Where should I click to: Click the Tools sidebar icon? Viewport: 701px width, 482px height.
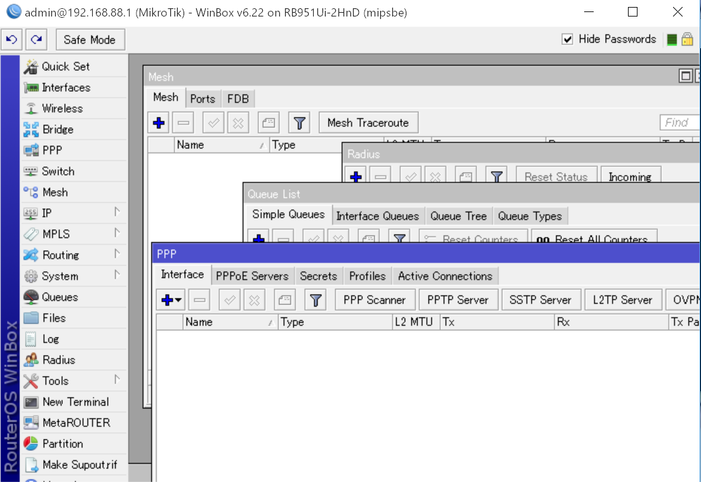click(31, 381)
